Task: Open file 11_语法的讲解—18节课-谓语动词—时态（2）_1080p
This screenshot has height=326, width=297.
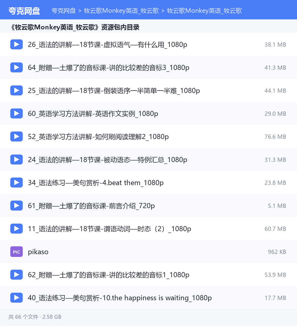Action: coord(110,229)
